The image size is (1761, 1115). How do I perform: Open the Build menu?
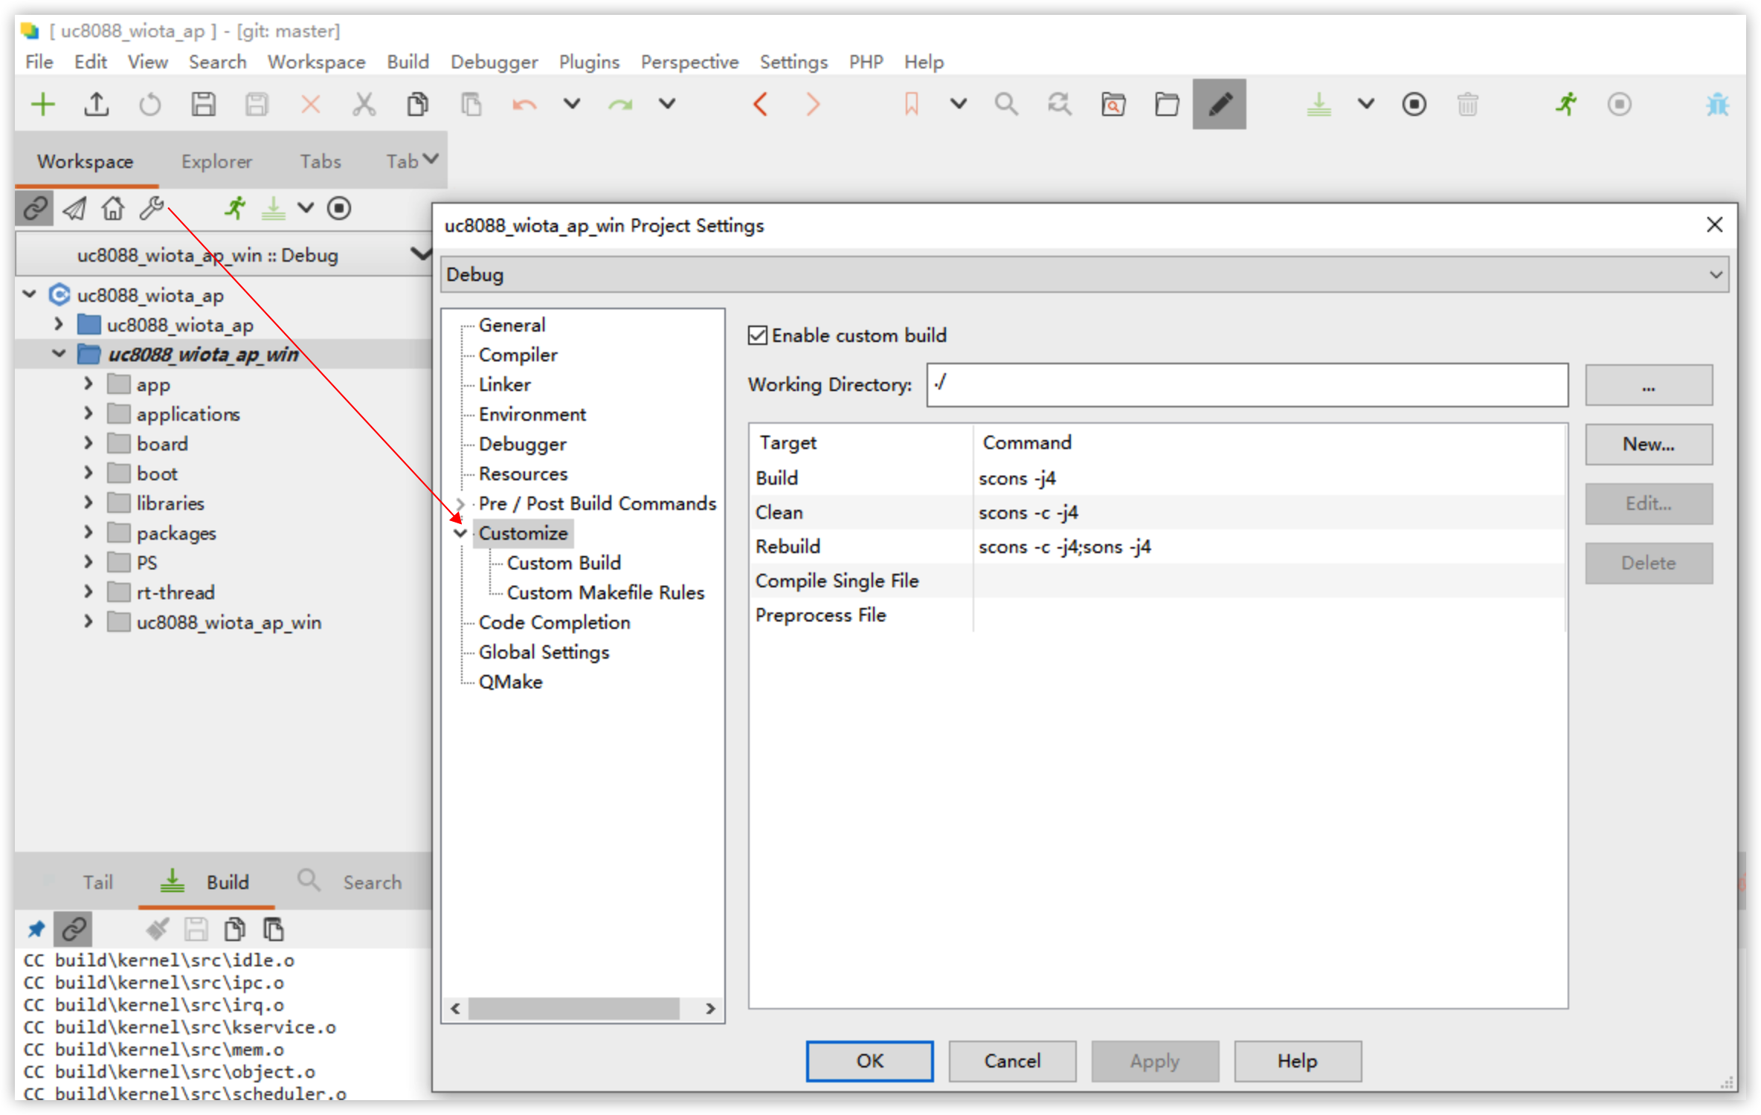click(x=408, y=62)
